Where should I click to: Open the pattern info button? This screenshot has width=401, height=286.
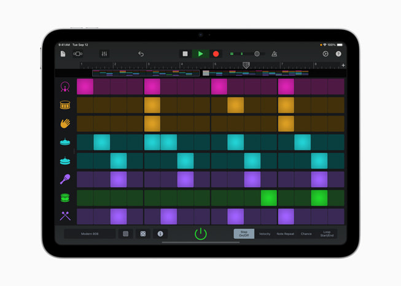tap(160, 234)
